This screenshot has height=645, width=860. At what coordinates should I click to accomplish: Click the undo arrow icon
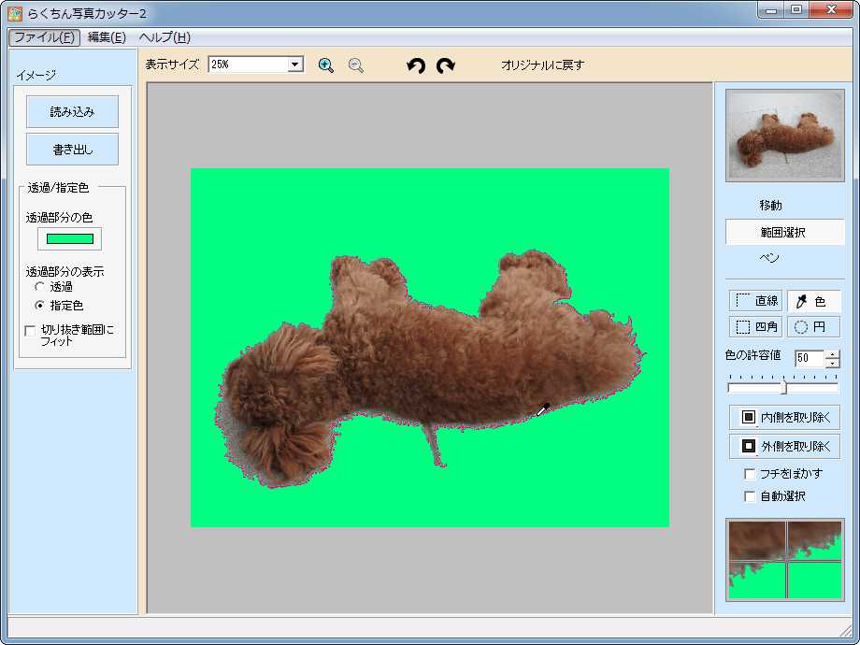point(416,65)
